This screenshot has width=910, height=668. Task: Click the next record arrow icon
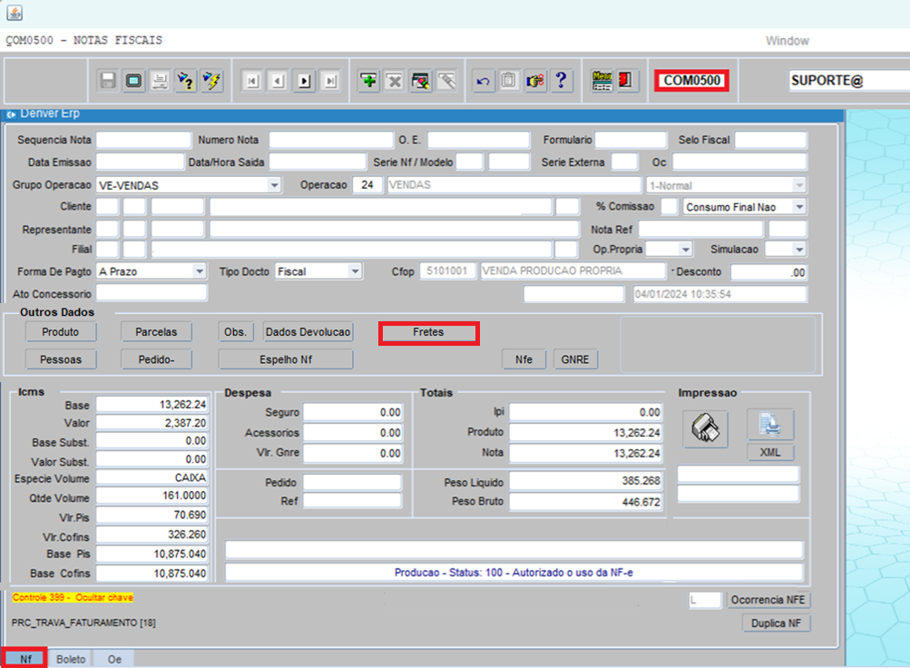(x=305, y=81)
